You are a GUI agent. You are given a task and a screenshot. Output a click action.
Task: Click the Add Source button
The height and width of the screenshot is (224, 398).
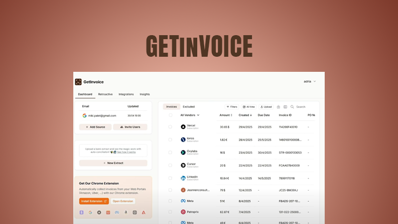95,127
